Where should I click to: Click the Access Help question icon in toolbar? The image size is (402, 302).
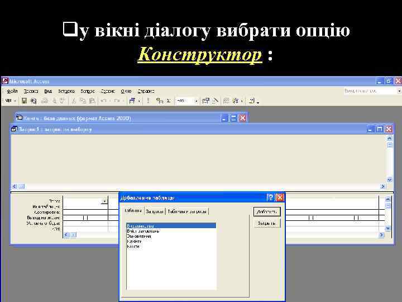click(252, 101)
